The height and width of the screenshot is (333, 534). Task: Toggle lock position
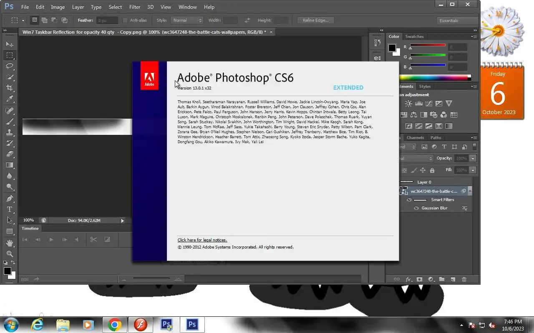[423, 170]
